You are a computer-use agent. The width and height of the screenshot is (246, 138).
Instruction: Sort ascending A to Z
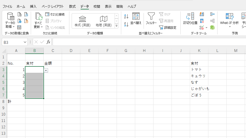(x=126, y=16)
